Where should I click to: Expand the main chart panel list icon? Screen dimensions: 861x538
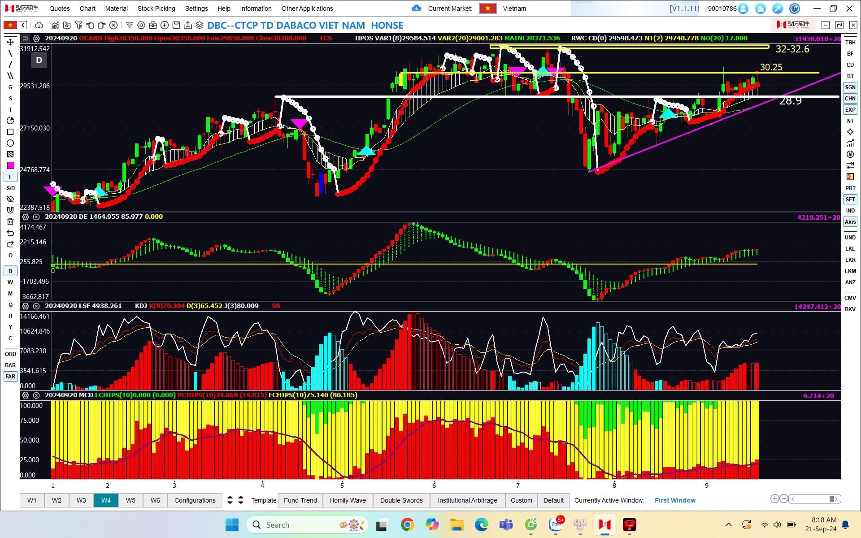[26, 38]
